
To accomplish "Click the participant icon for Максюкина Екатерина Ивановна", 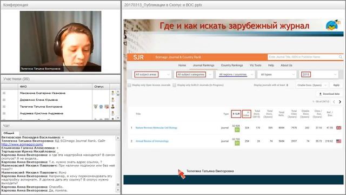I will [x=113, y=93].
